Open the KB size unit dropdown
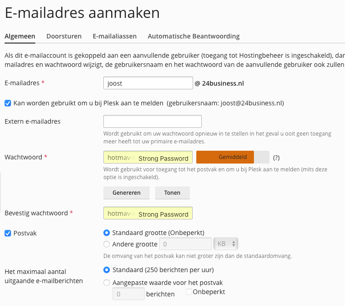 coord(226,244)
